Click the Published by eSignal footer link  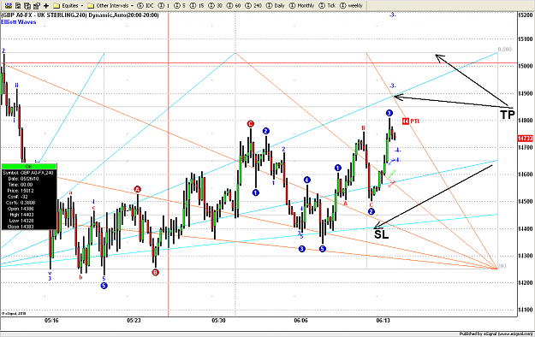pyautogui.click(x=496, y=334)
